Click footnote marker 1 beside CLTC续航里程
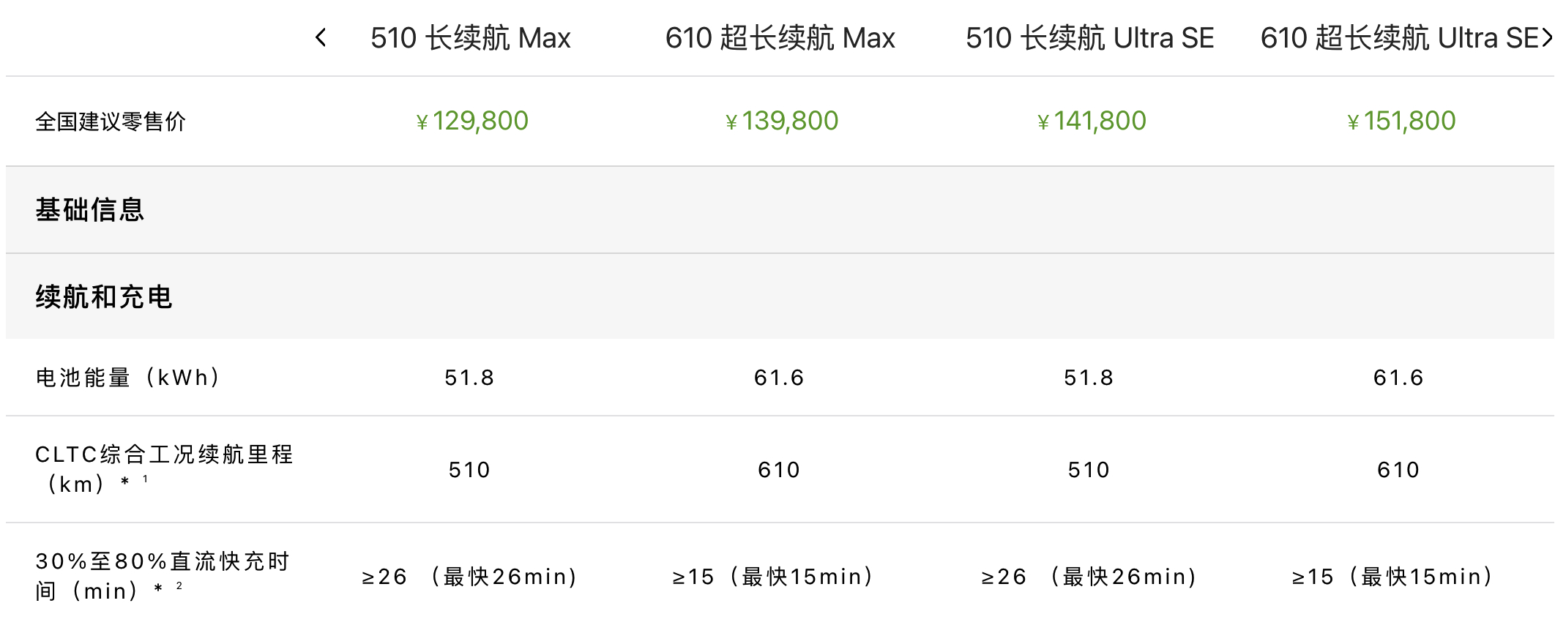This screenshot has height=625, width=1555. coord(143,479)
